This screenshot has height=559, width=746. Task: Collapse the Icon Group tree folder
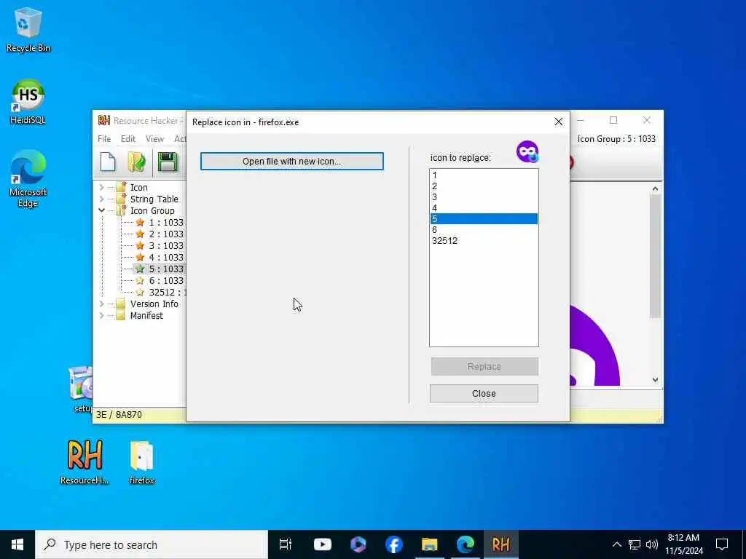(101, 210)
